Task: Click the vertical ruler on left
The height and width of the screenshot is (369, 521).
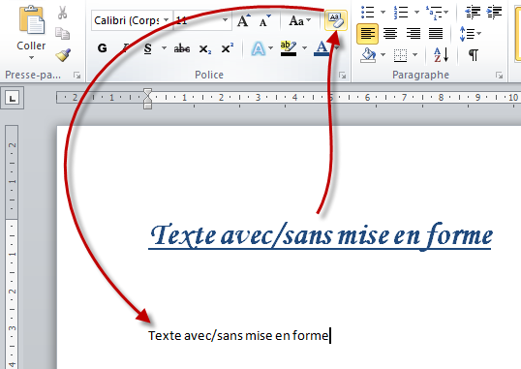Action: pyautogui.click(x=12, y=247)
